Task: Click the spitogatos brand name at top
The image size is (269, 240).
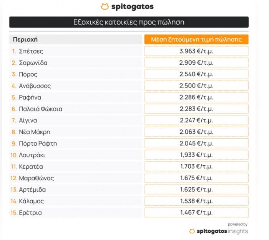Action: (x=133, y=7)
